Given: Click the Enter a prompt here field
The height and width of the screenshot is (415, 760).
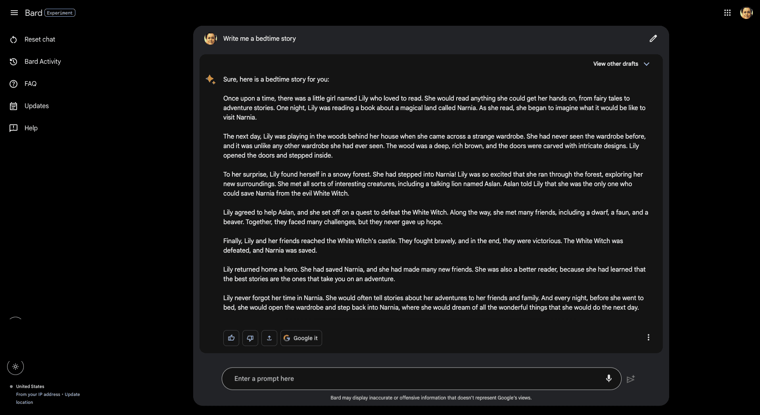Looking at the screenshot, I should 413,379.
